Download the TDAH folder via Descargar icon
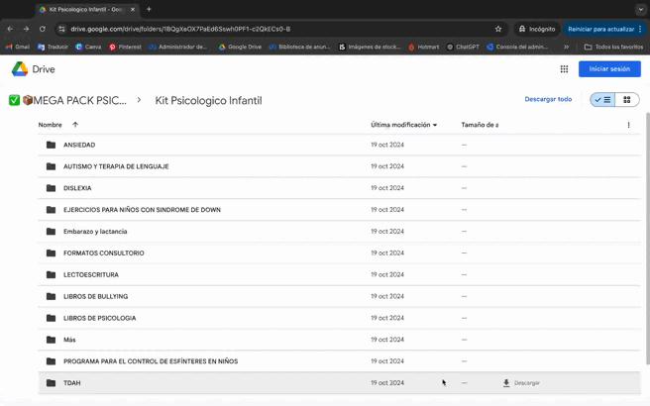 point(506,383)
